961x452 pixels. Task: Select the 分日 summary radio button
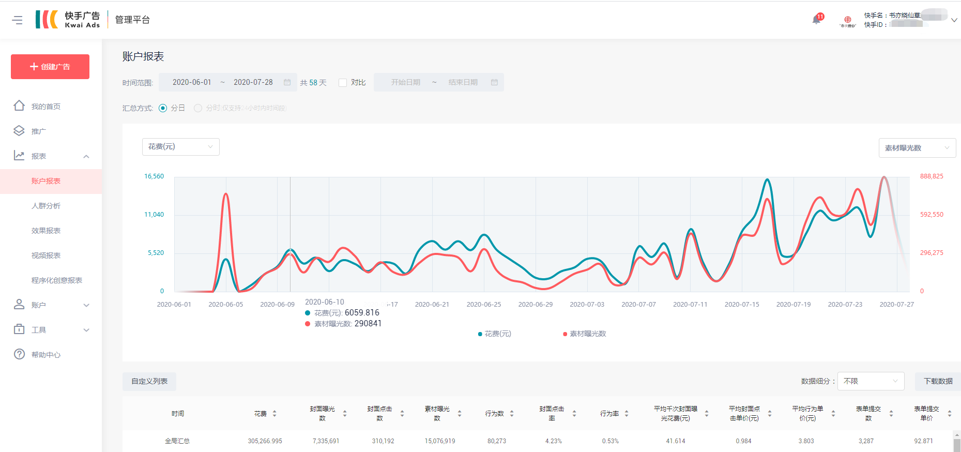click(163, 108)
